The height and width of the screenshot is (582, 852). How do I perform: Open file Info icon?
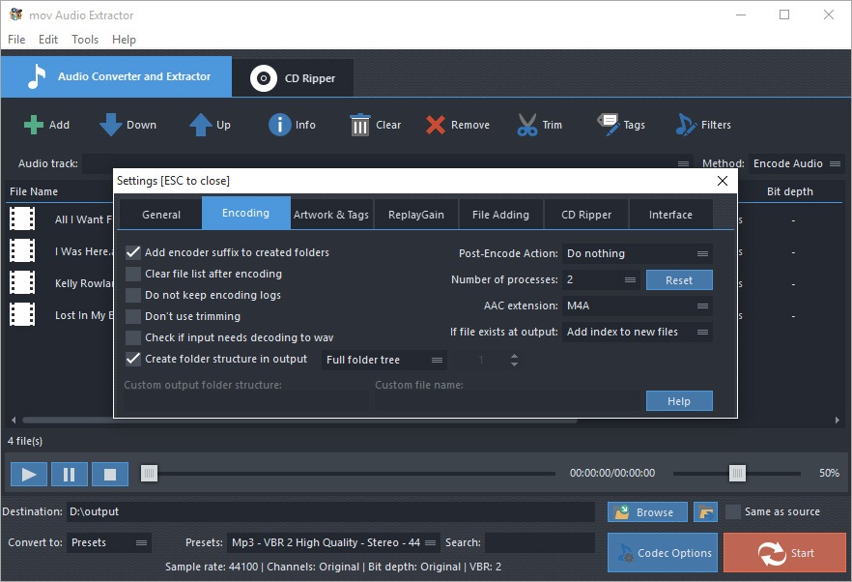pyautogui.click(x=280, y=125)
